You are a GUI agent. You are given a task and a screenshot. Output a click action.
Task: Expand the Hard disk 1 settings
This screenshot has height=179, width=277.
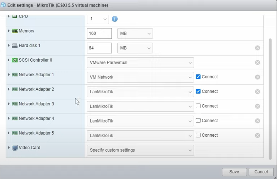point(9,46)
